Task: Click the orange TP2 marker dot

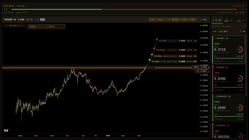Action: pyautogui.click(x=152, y=54)
